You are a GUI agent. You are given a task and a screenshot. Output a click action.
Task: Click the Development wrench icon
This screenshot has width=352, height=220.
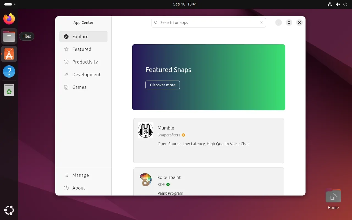[66, 75]
